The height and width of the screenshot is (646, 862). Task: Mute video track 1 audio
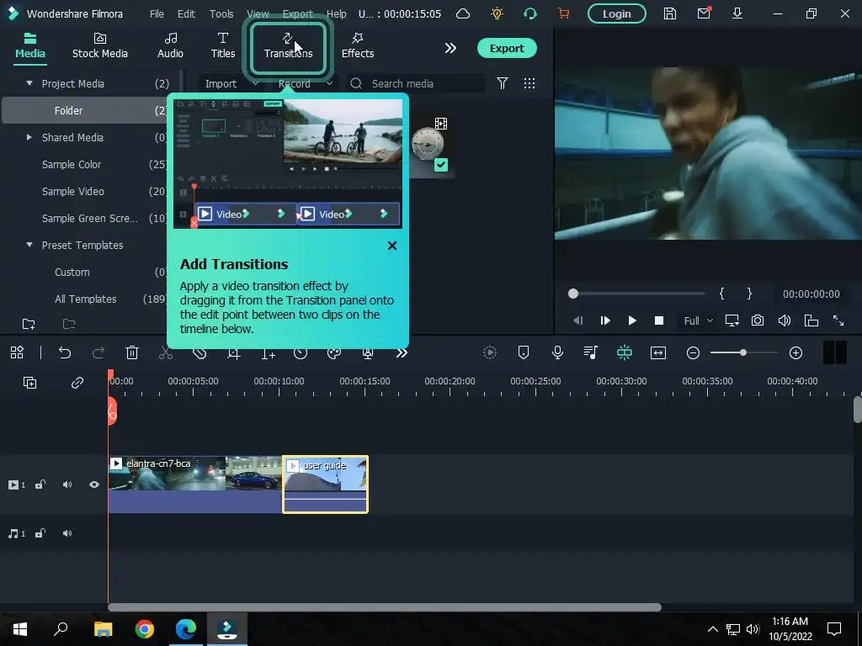pyautogui.click(x=67, y=484)
